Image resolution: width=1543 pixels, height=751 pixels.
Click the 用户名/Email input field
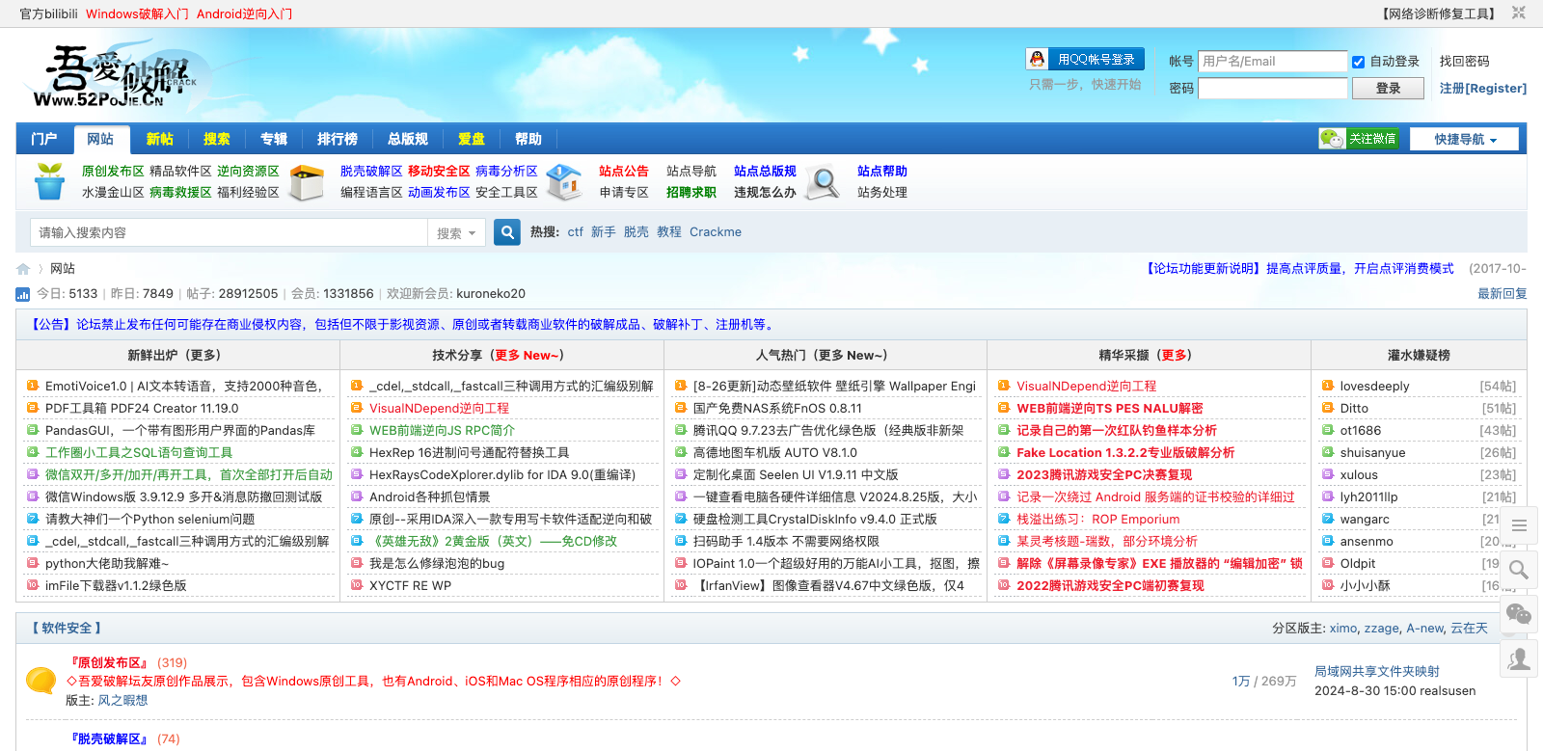point(1271,62)
